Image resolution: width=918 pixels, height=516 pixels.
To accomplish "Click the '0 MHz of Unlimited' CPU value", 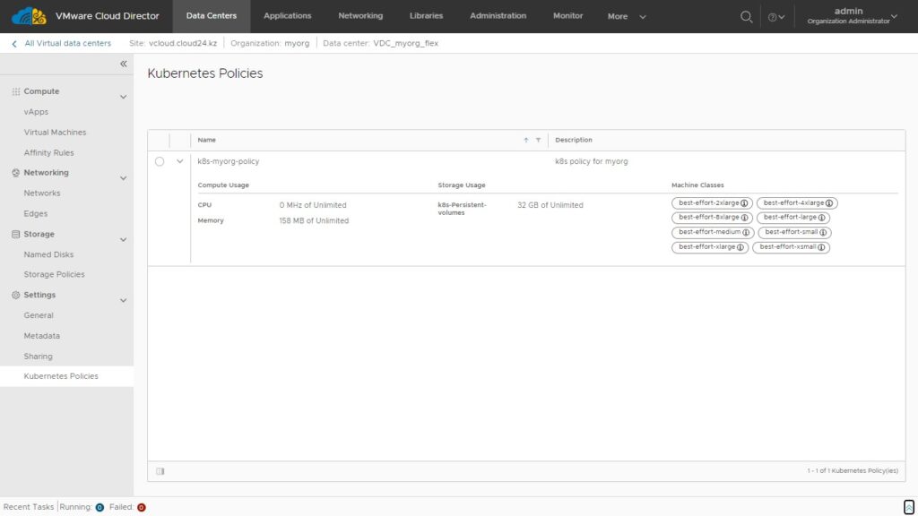I will click(313, 206).
